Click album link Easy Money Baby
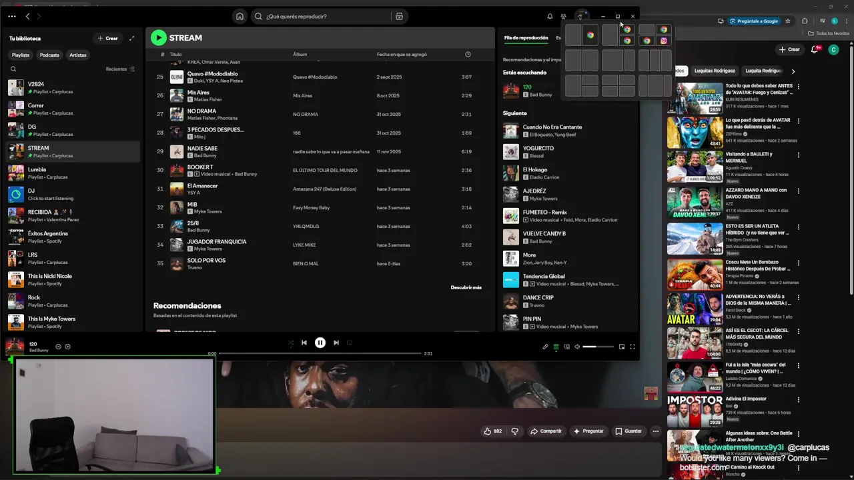This screenshot has height=480, width=854. tap(311, 207)
